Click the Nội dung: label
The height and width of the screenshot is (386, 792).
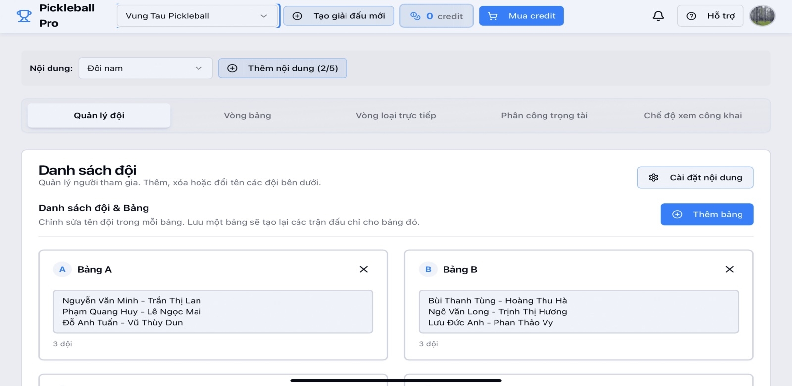coord(51,68)
